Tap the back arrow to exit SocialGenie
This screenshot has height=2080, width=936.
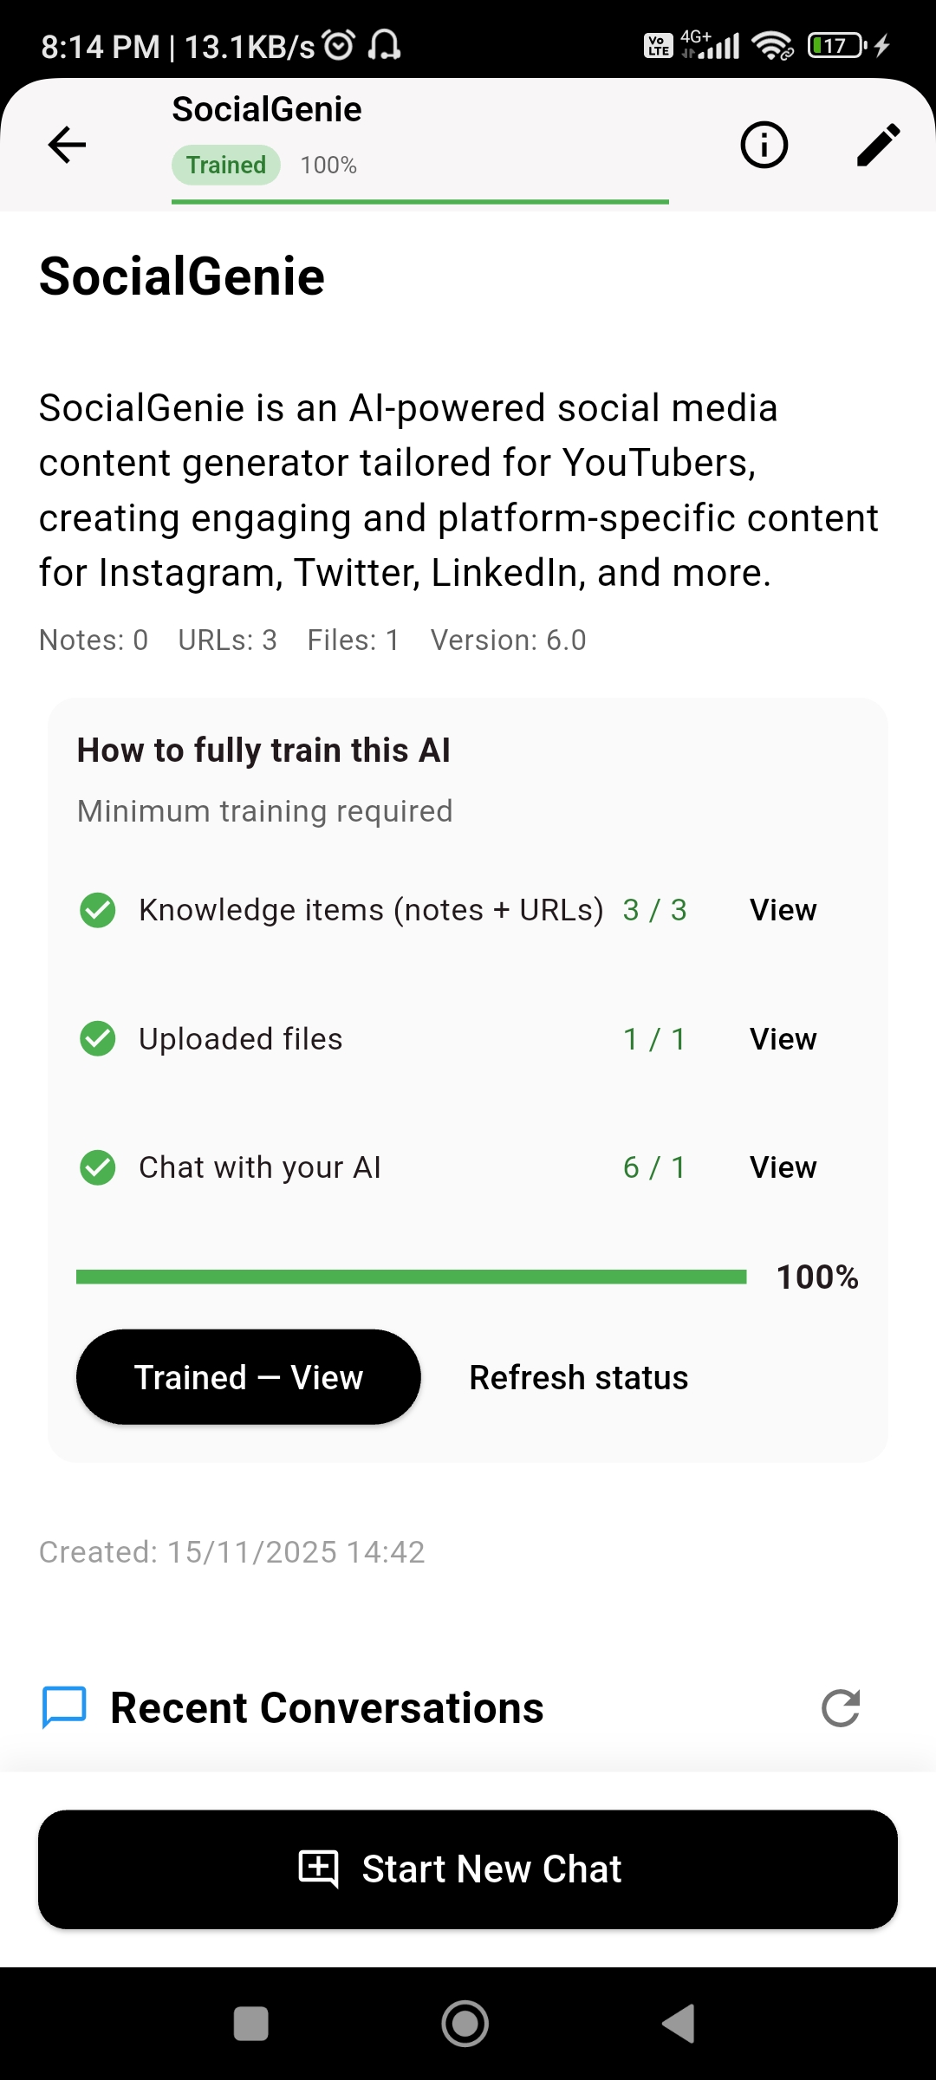point(66,146)
